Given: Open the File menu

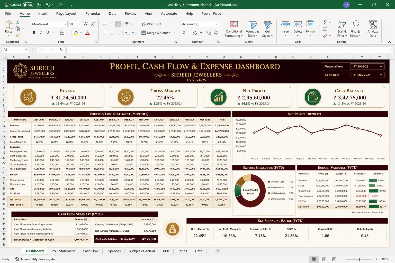Looking at the screenshot, I should [8, 13].
